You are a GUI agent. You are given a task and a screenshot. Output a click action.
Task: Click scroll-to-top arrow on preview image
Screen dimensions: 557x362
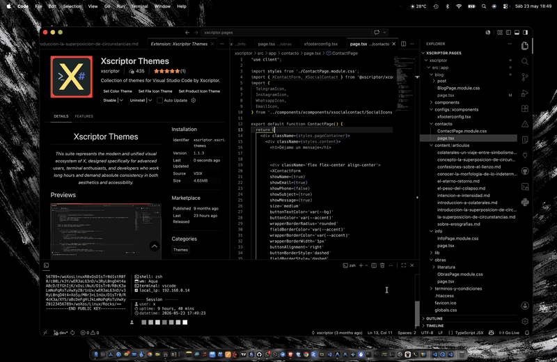click(155, 246)
